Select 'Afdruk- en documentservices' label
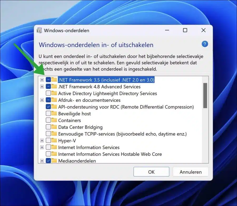Screen dimensions: 237x206 pos(89,100)
